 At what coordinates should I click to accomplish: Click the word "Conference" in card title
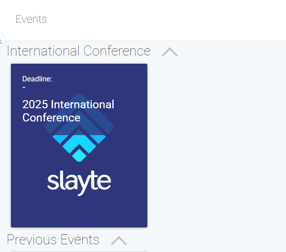(51, 117)
